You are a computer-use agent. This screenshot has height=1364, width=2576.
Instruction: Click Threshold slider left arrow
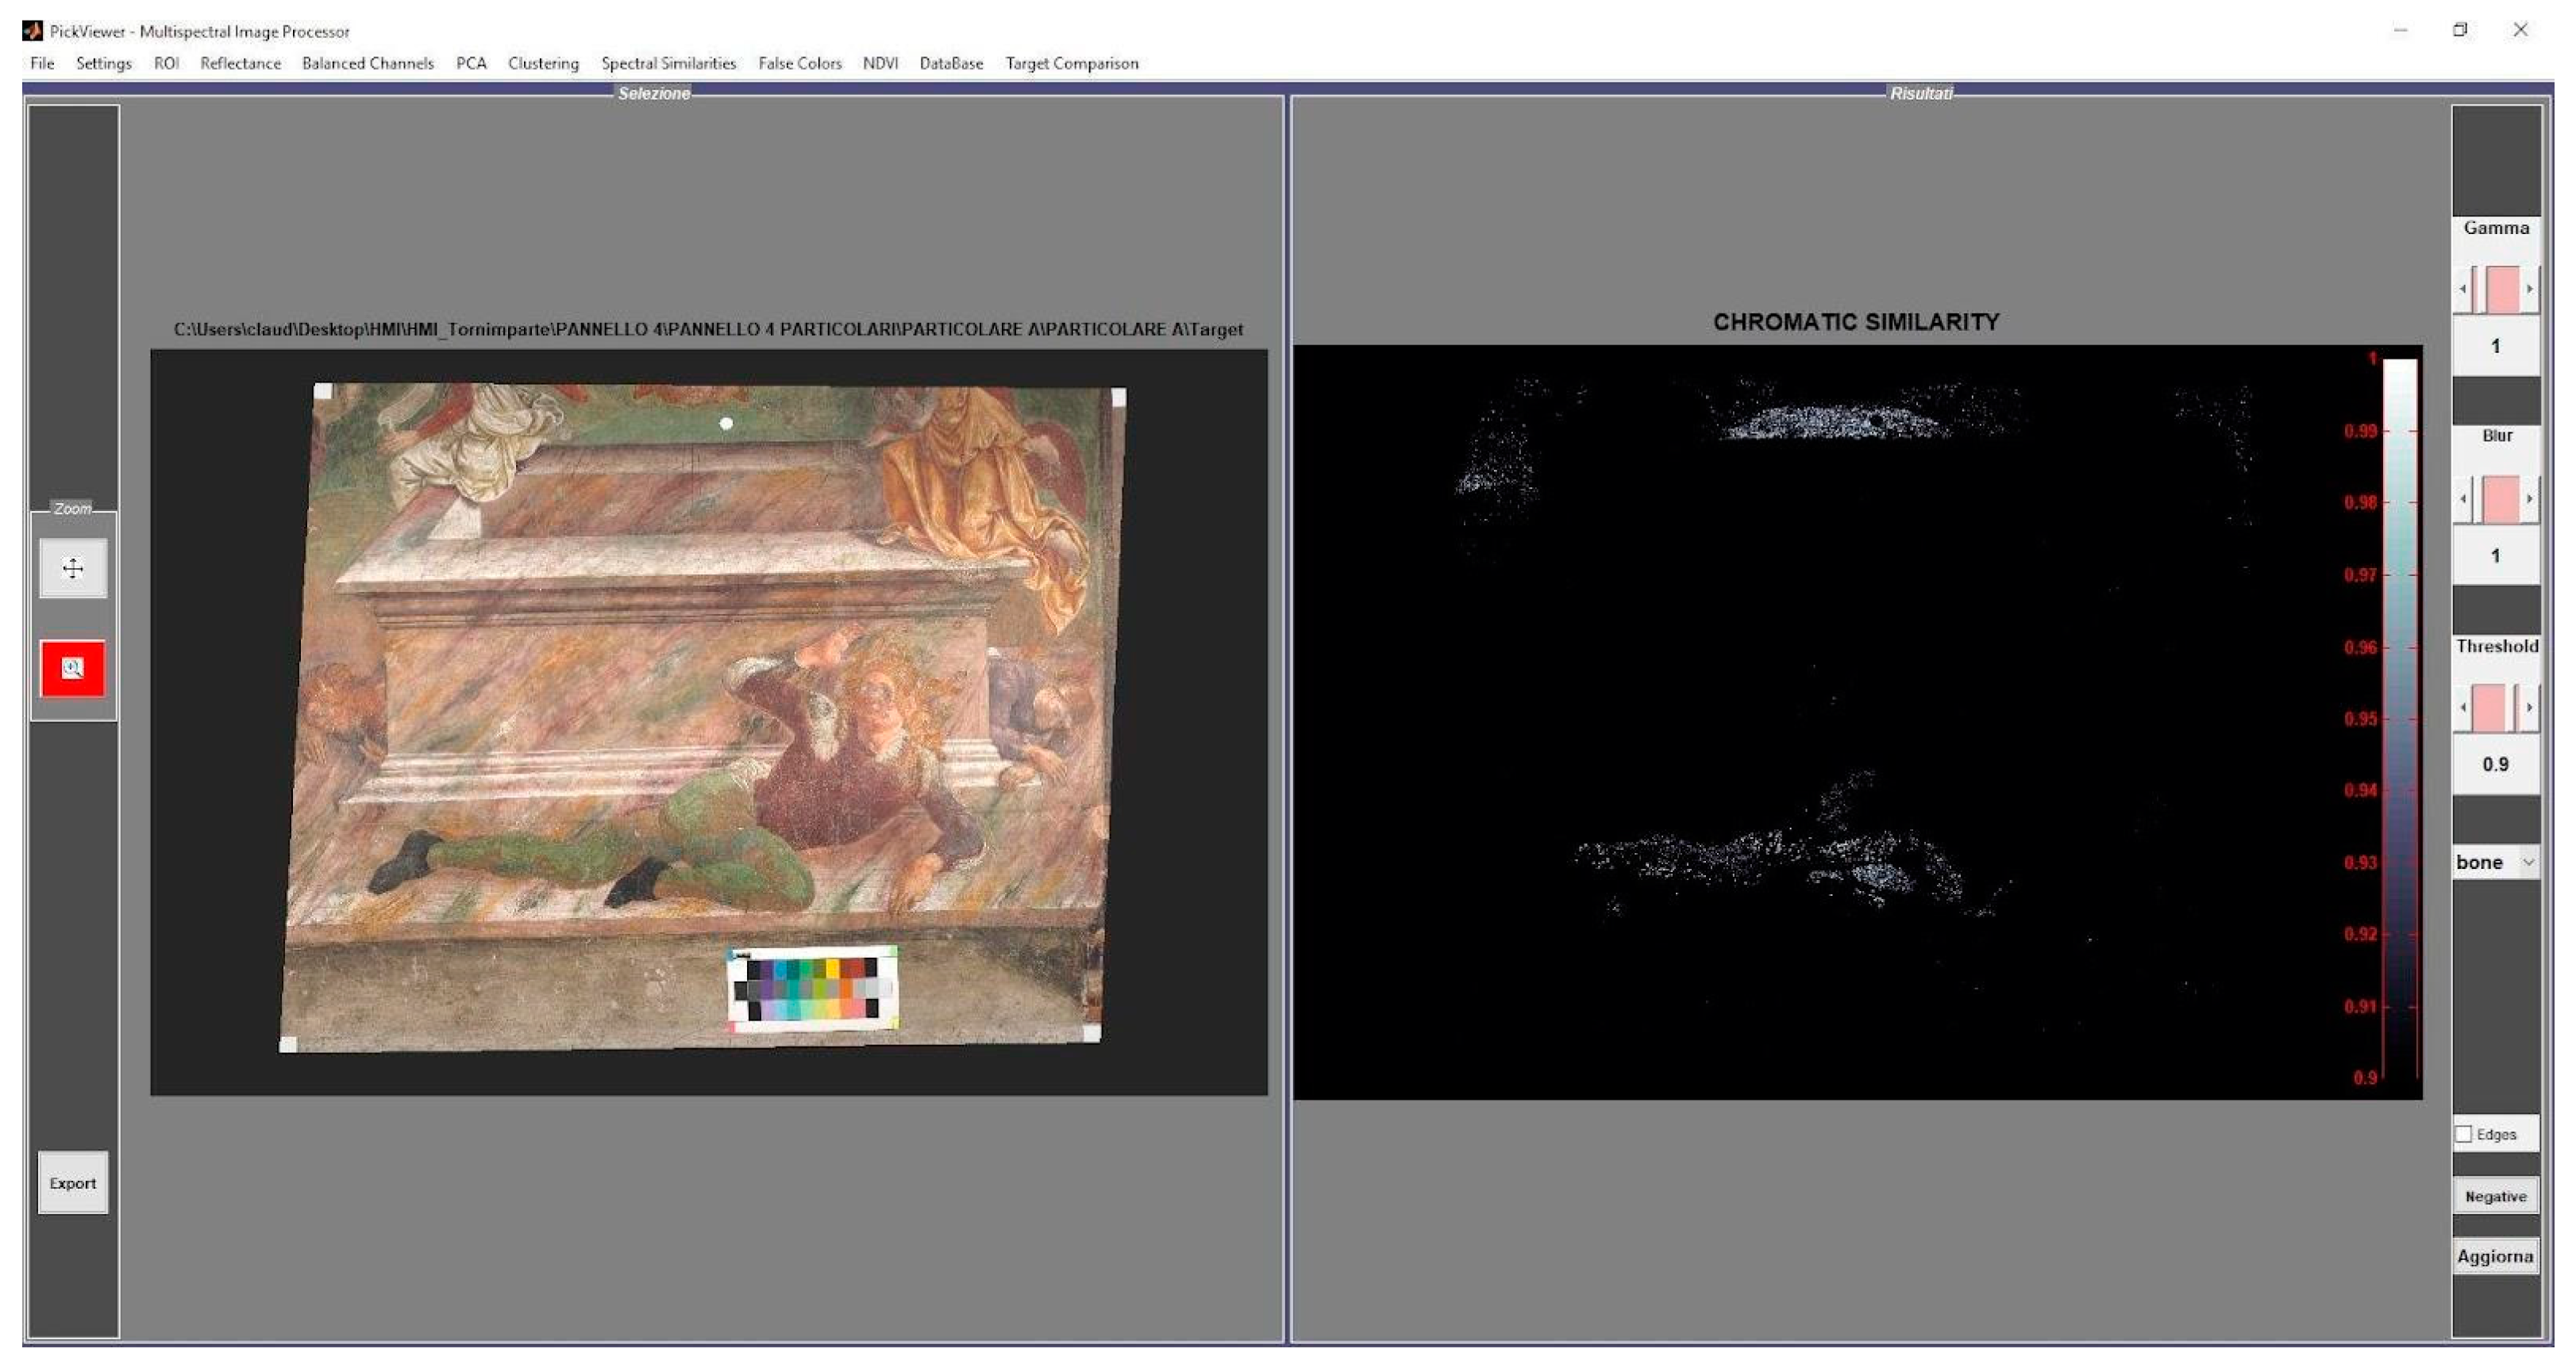tap(2463, 708)
